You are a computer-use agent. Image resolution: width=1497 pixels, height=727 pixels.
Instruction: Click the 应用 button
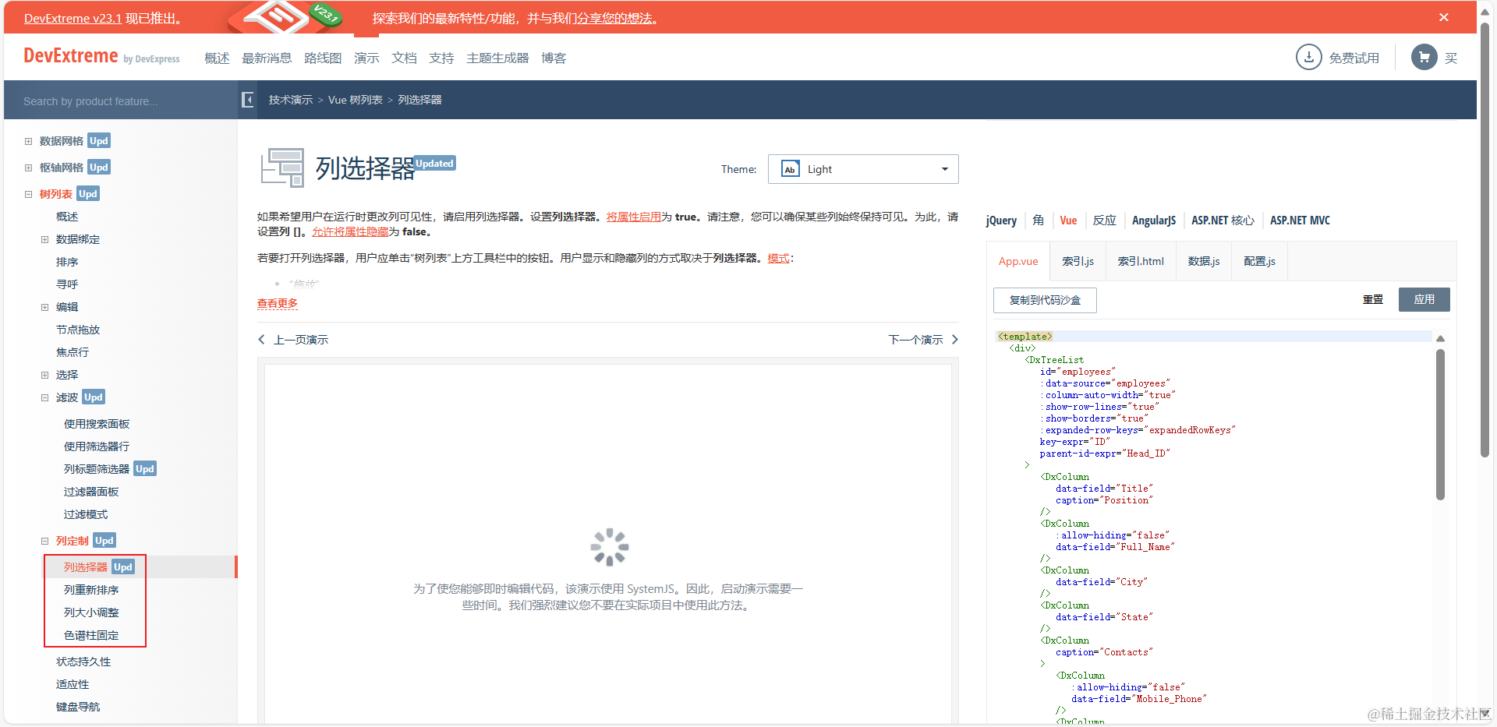[x=1424, y=300]
